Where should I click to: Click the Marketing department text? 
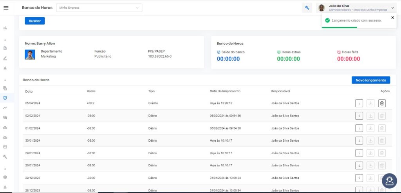pos(48,56)
